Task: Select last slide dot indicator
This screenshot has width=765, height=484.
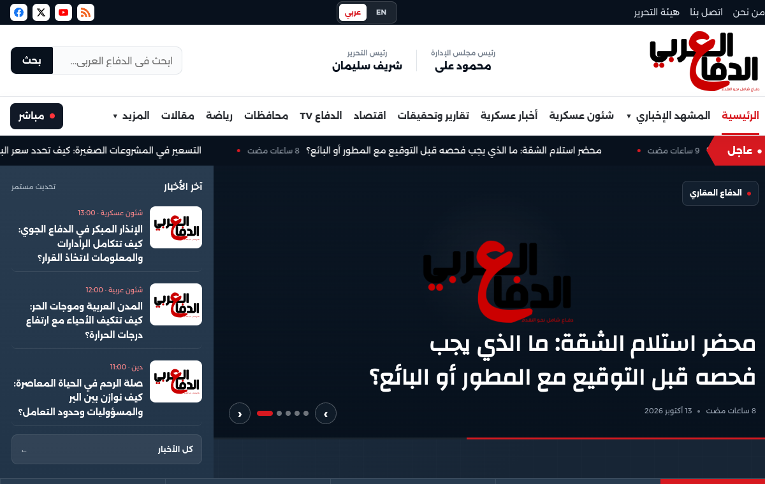Action: tap(306, 413)
